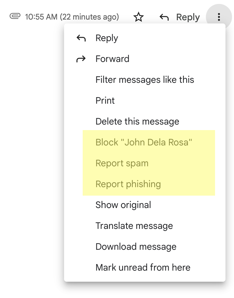Select Report phishing
Screen dimensions: 234x298
tap(128, 184)
